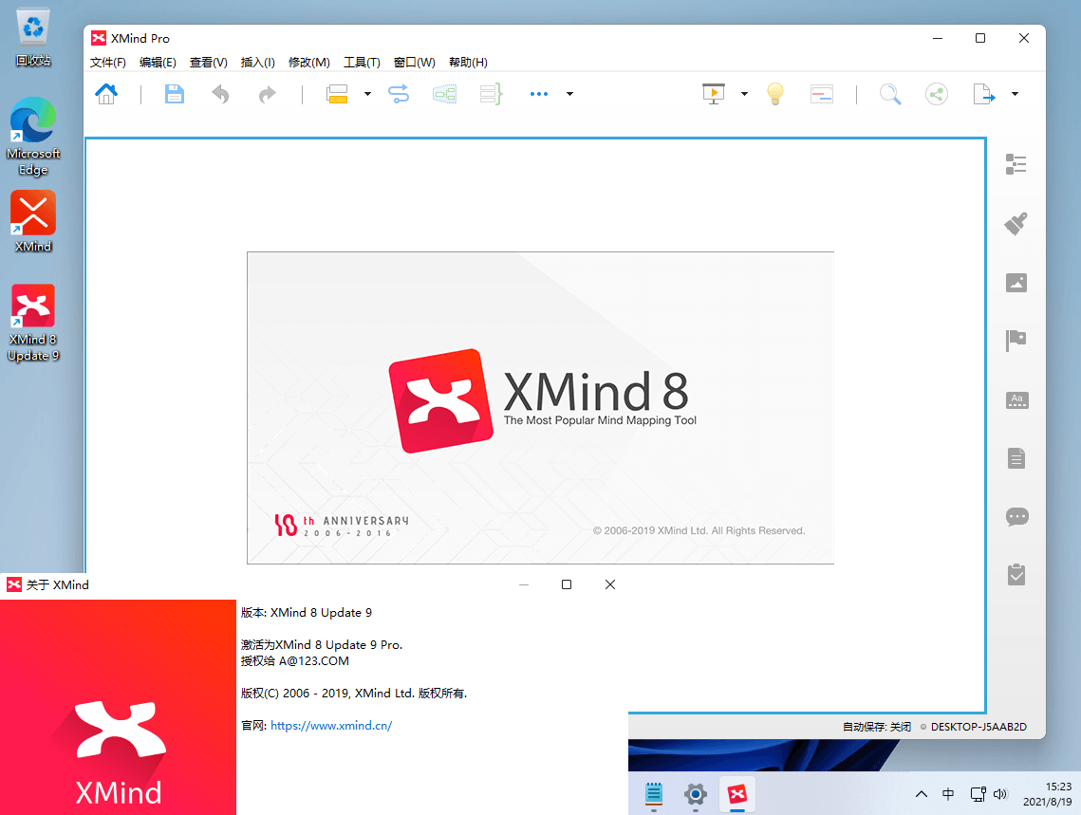The height and width of the screenshot is (815, 1081).
Task: Show hidden tray icons chevron
Action: 921,793
